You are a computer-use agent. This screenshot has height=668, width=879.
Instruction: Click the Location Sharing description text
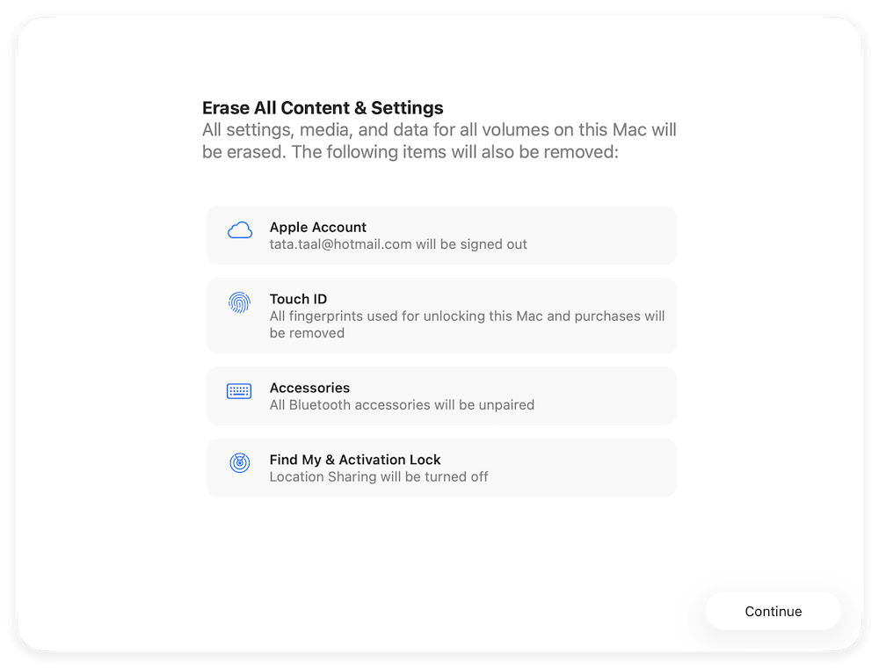coord(379,476)
